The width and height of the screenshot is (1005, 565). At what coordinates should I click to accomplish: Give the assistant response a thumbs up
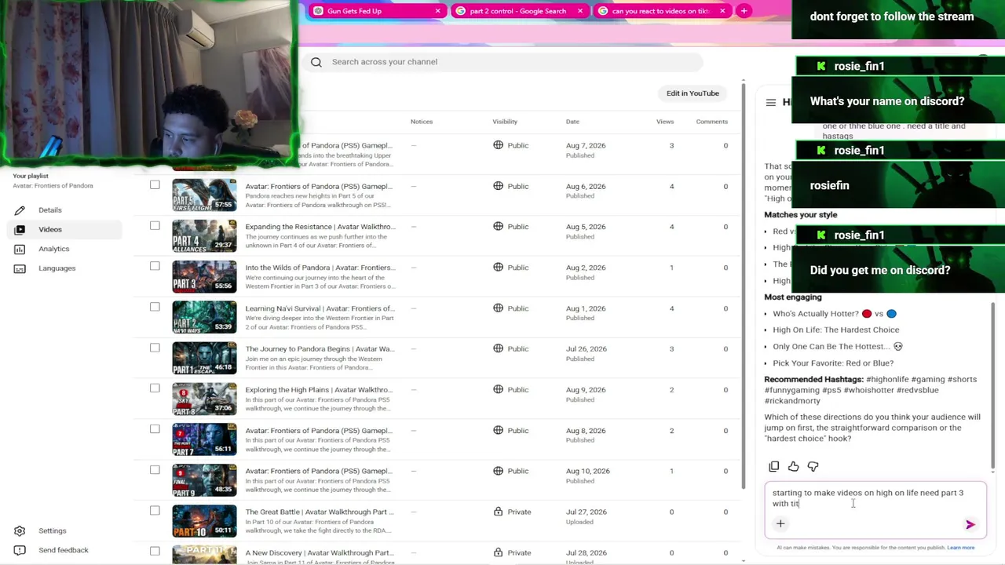[x=794, y=467]
